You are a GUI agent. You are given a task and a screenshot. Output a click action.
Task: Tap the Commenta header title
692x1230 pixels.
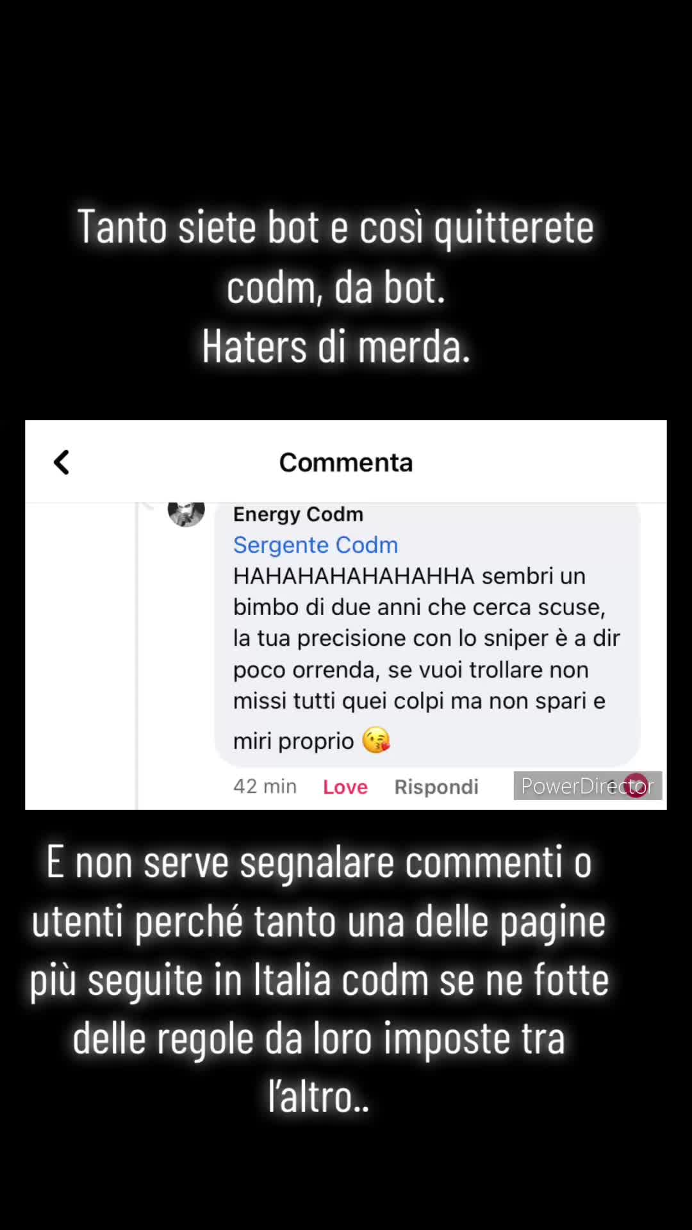346,463
